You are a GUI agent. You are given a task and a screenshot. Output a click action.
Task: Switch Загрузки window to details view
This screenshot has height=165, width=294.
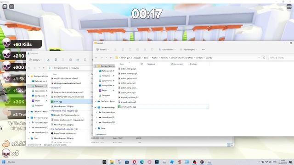click(229, 145)
